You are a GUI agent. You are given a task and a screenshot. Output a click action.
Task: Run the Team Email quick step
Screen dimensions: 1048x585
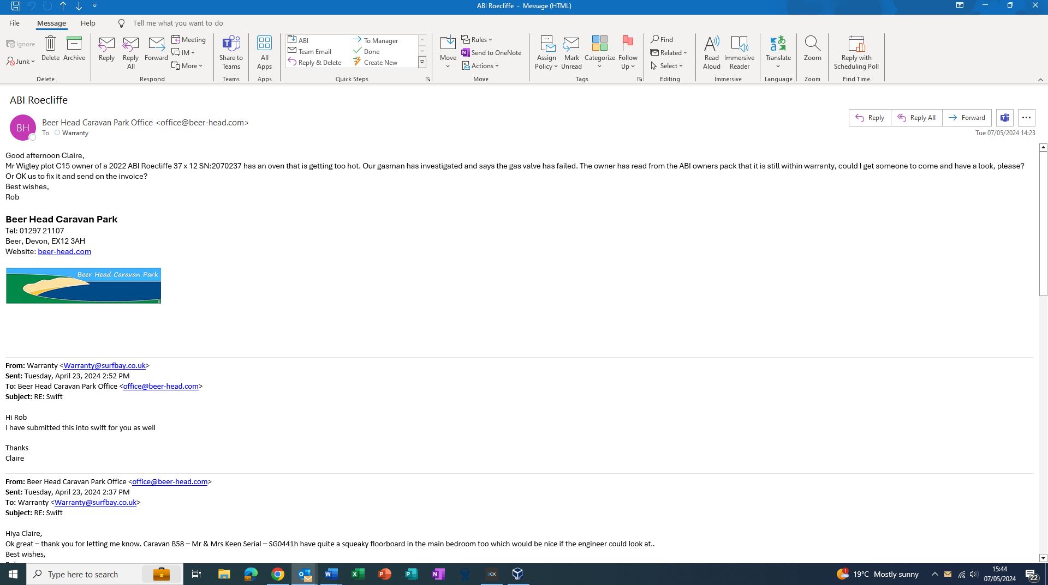click(309, 52)
